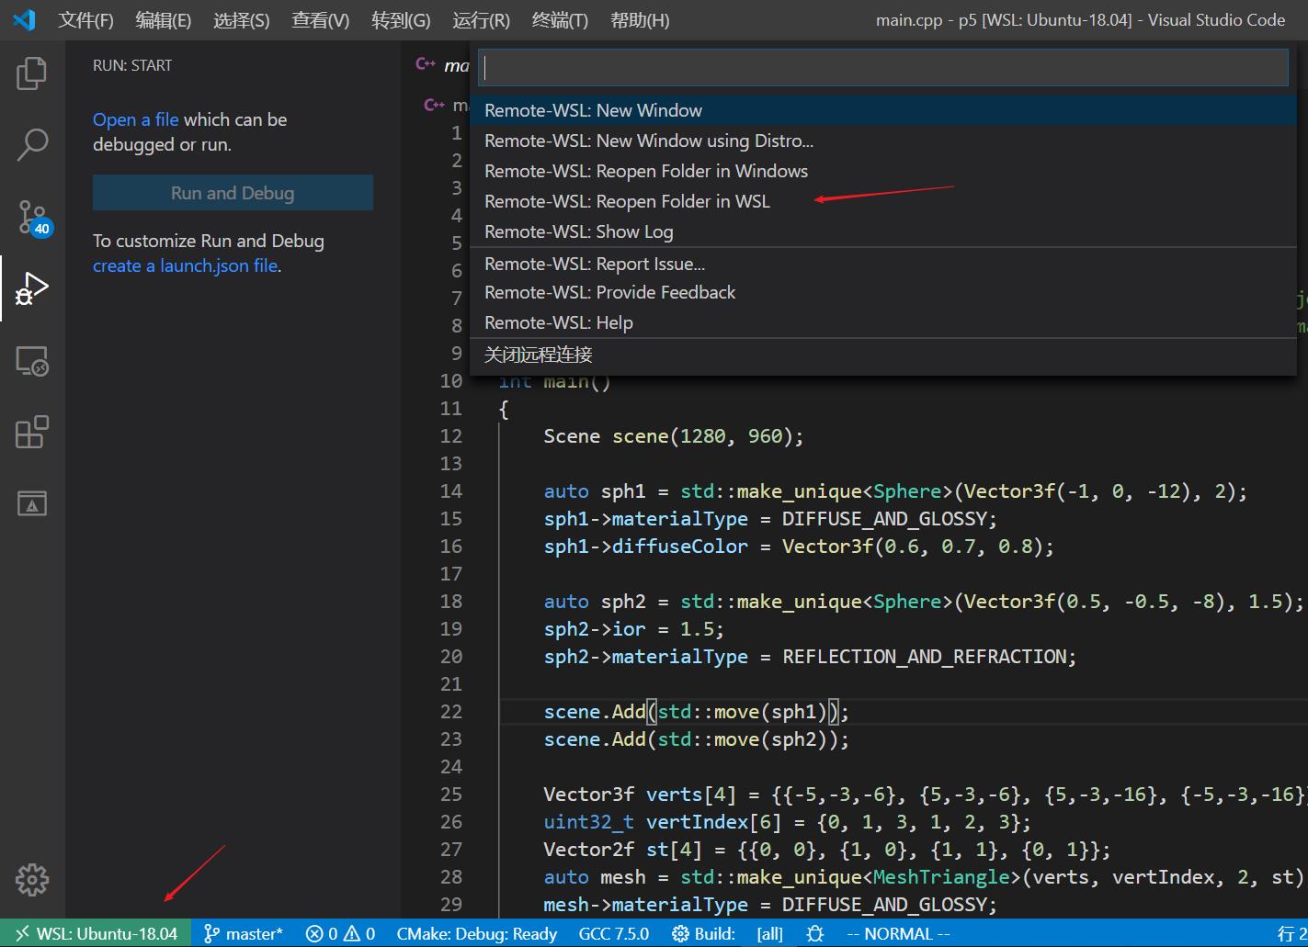Click the scene.Add(std::move(sph2)); line
Image resolution: width=1308 pixels, height=947 pixels.
coord(697,738)
